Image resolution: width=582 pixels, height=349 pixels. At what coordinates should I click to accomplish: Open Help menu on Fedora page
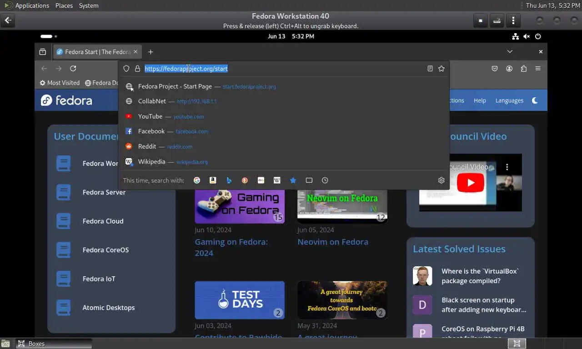tap(480, 100)
